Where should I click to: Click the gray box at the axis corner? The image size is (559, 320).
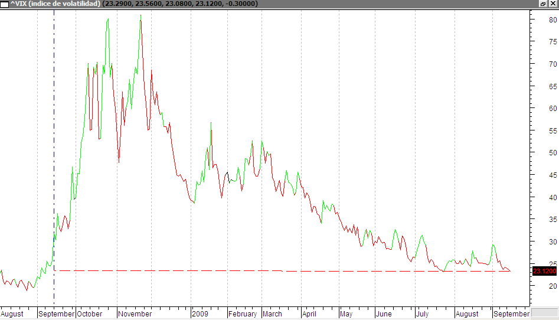click(x=544, y=312)
